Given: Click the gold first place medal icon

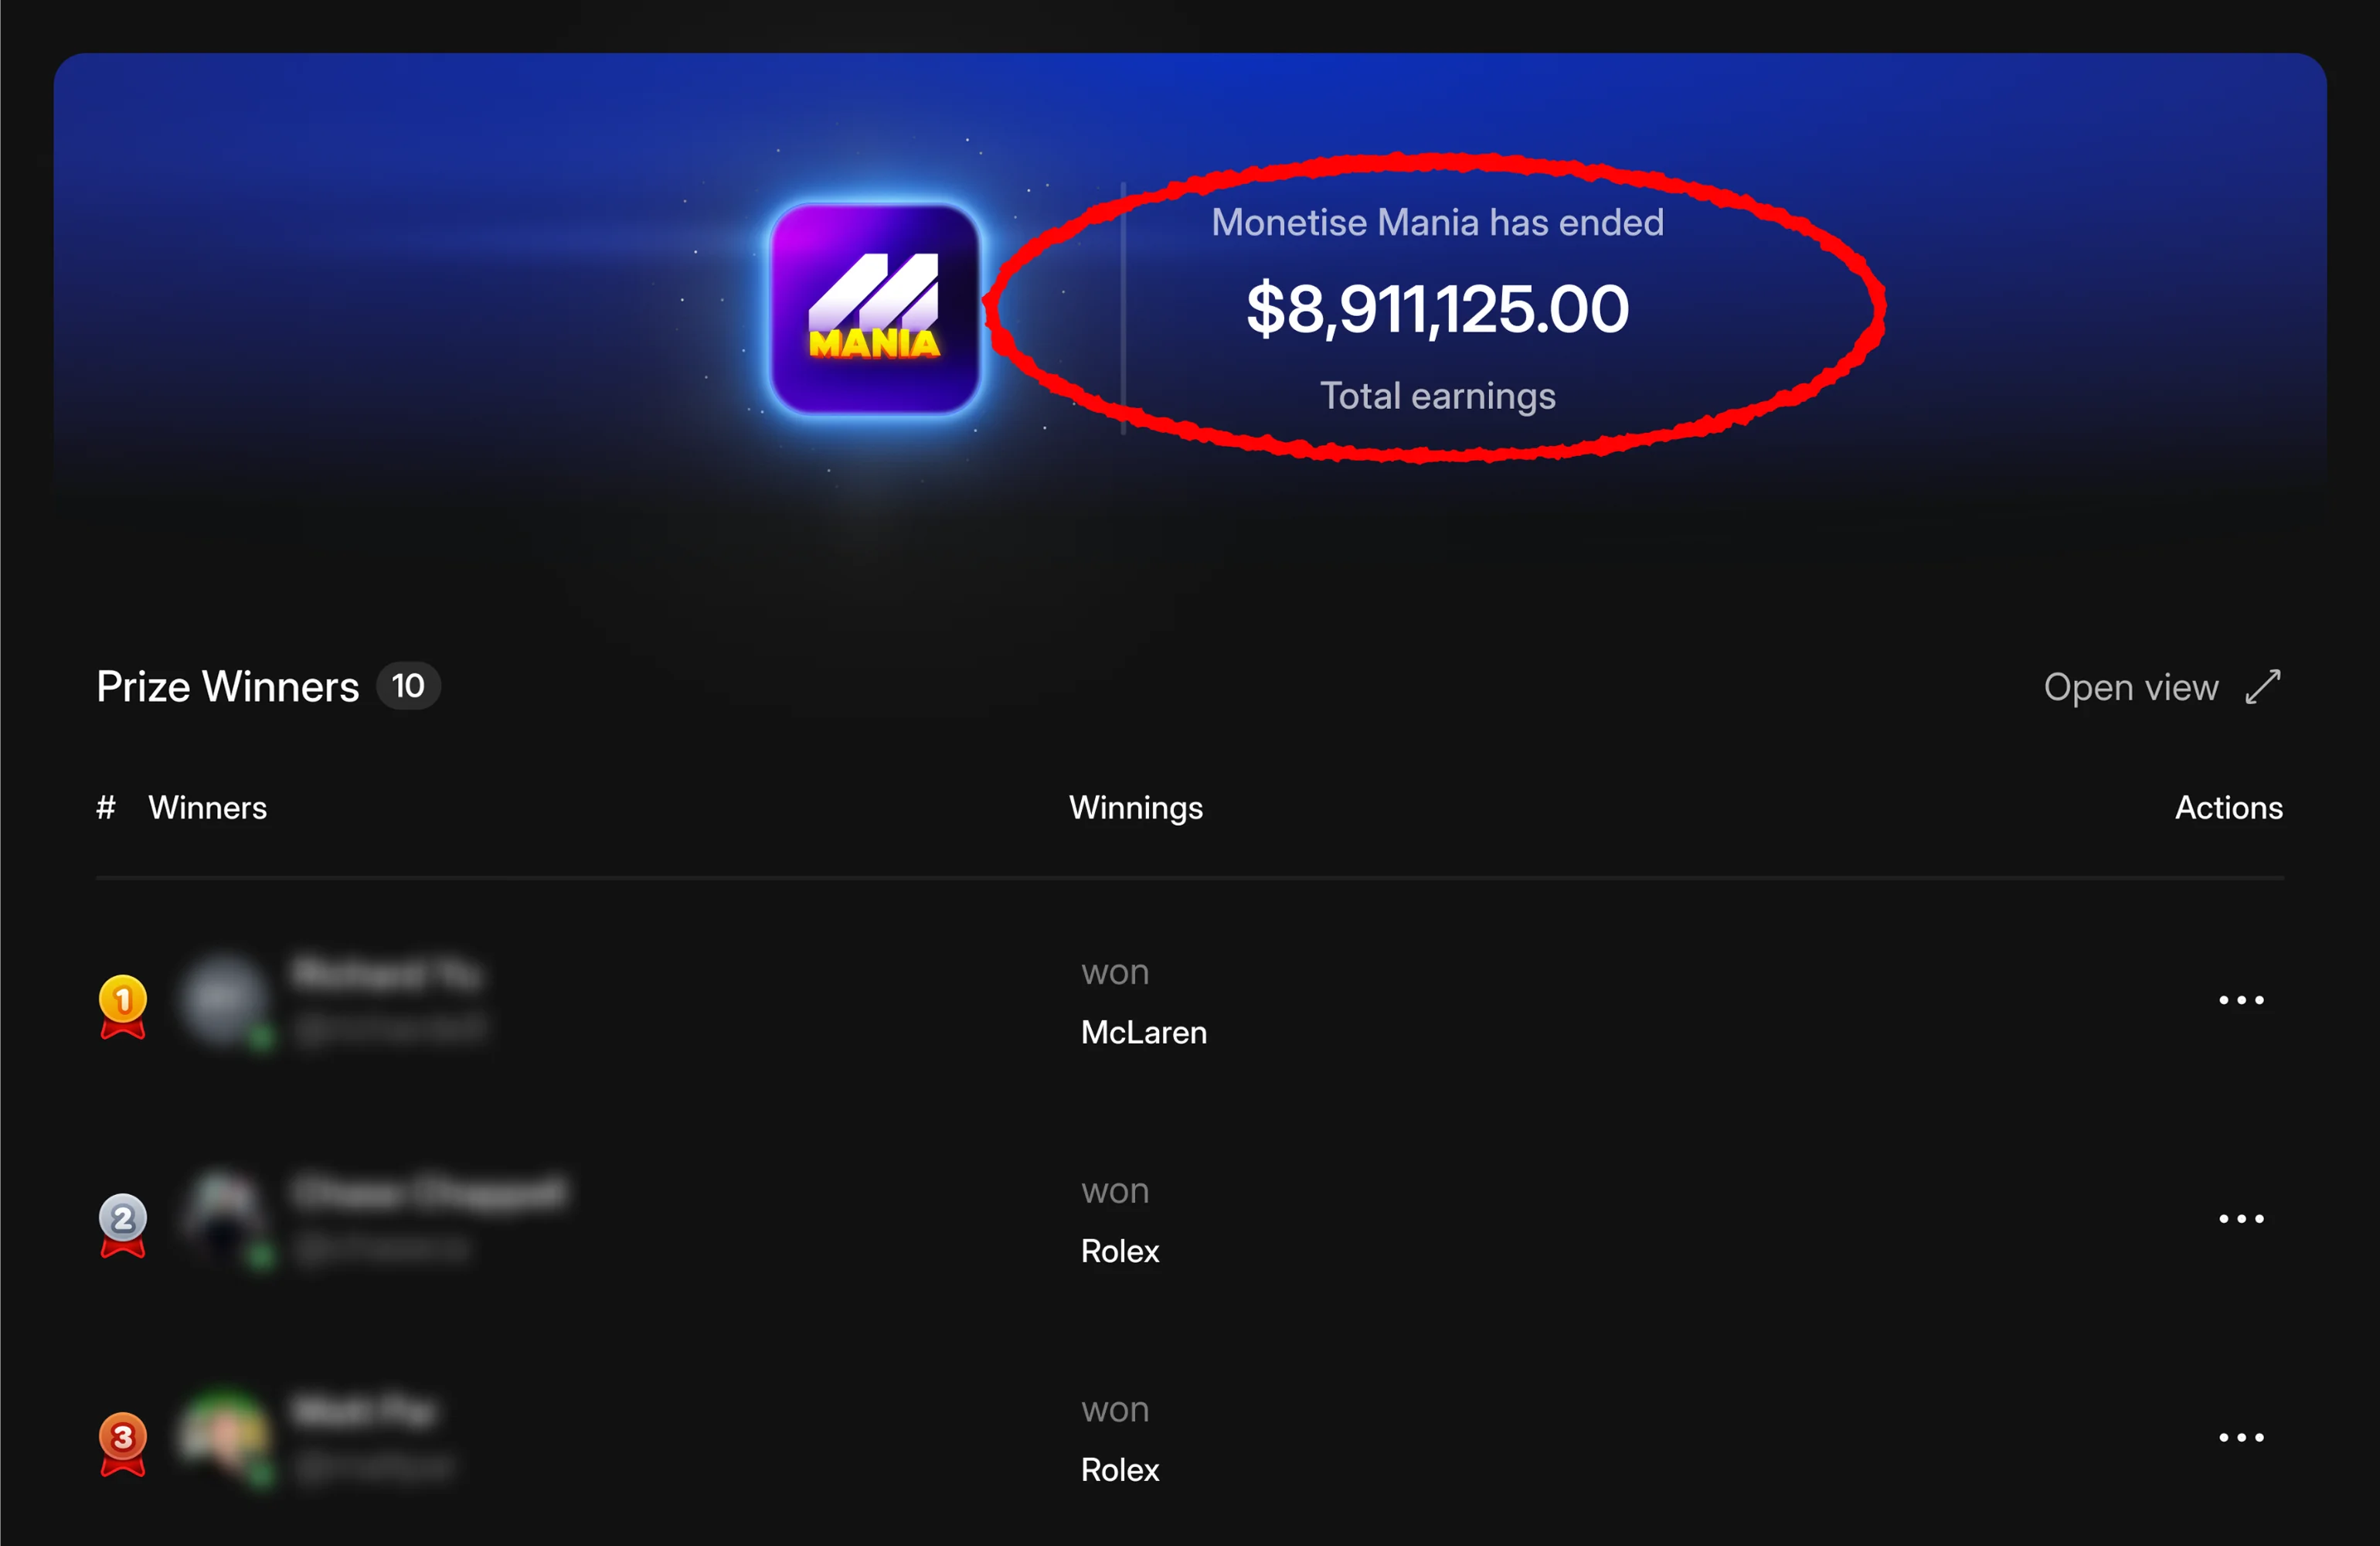Looking at the screenshot, I should click(x=123, y=1006).
